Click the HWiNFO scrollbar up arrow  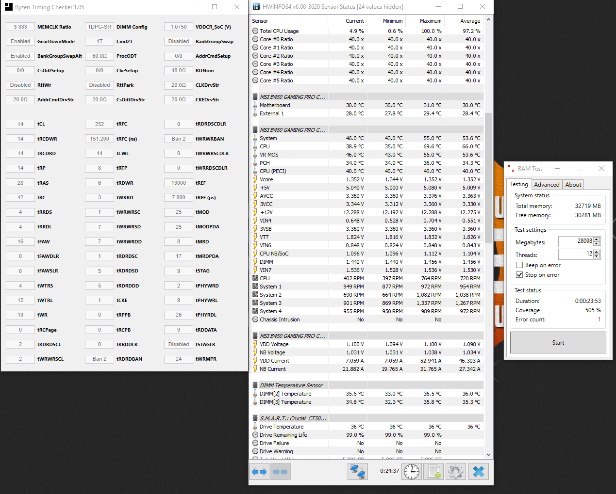(x=488, y=20)
